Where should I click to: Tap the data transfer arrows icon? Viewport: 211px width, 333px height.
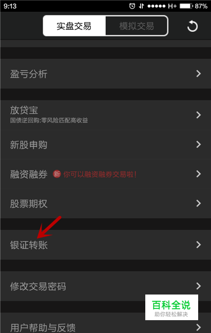tap(141, 6)
